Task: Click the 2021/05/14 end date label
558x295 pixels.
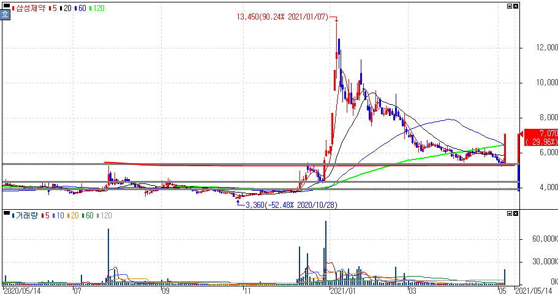Action: [535, 291]
